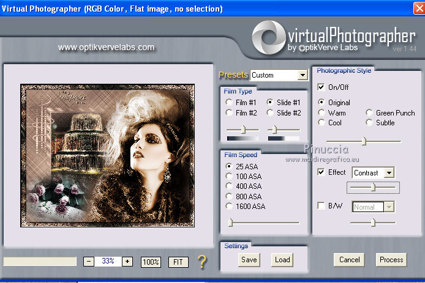Click the FIT preview button
This screenshot has height=283, width=425.
point(178,262)
